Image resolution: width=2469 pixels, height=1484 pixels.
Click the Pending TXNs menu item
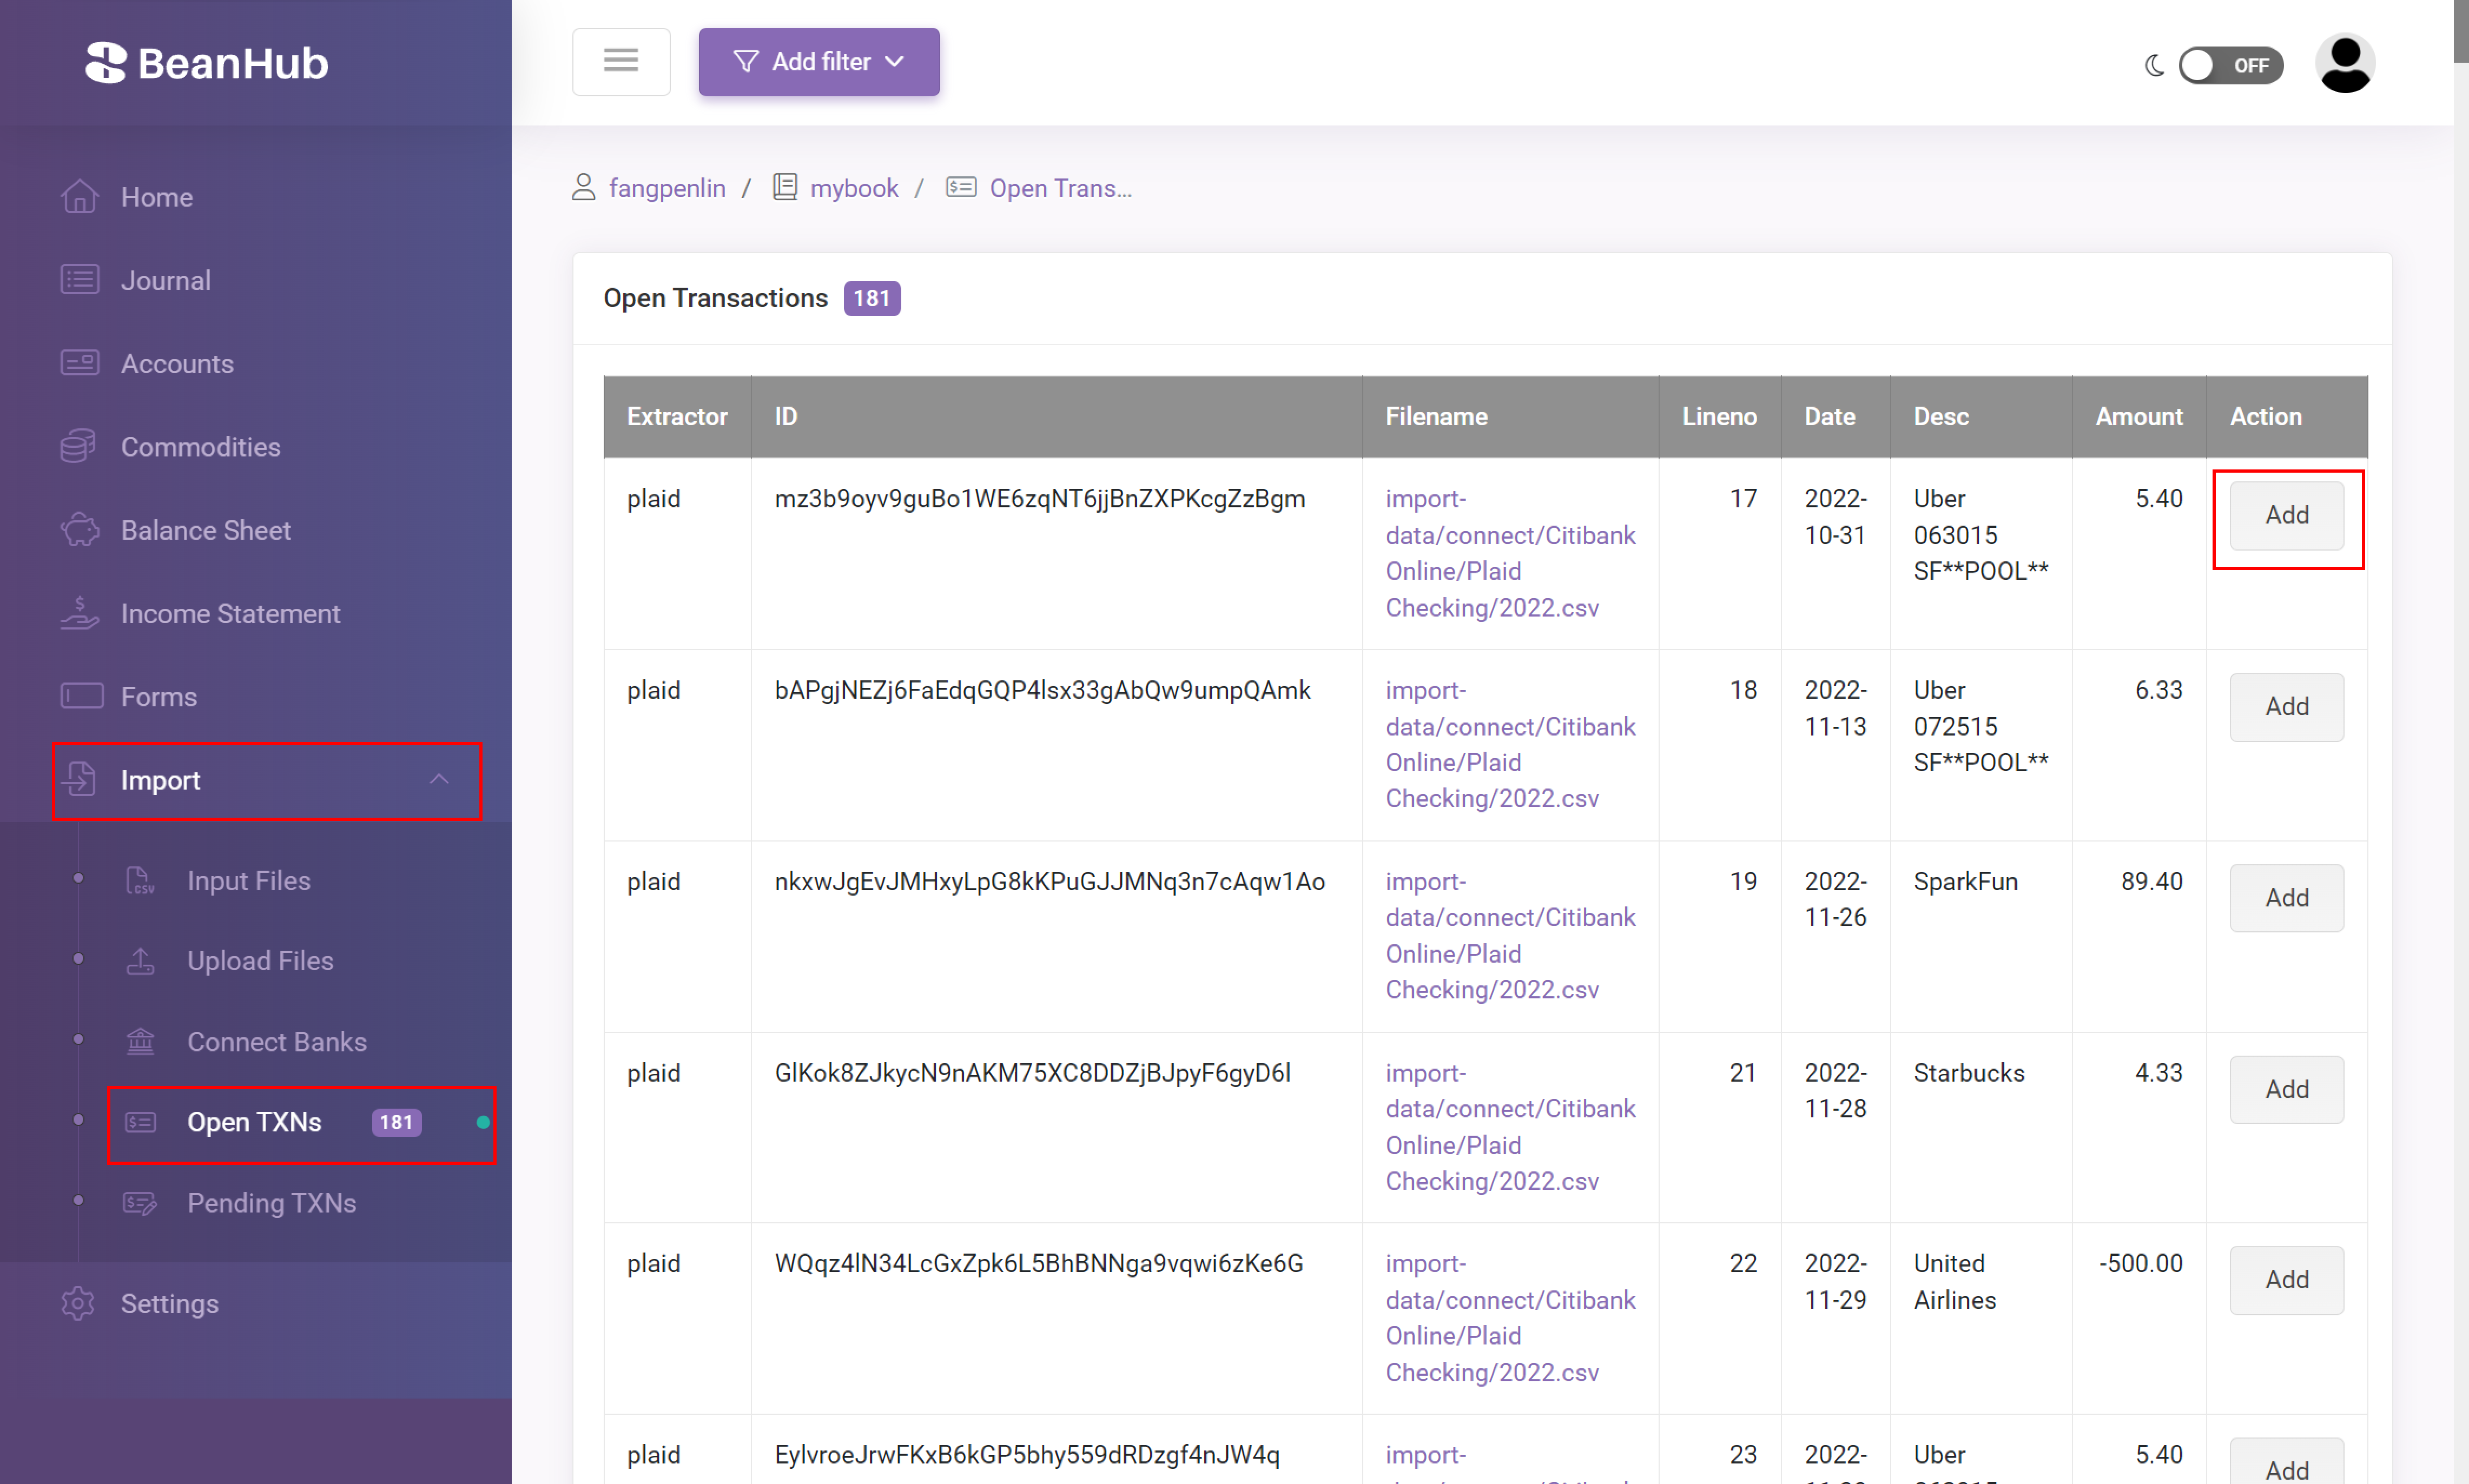(272, 1204)
